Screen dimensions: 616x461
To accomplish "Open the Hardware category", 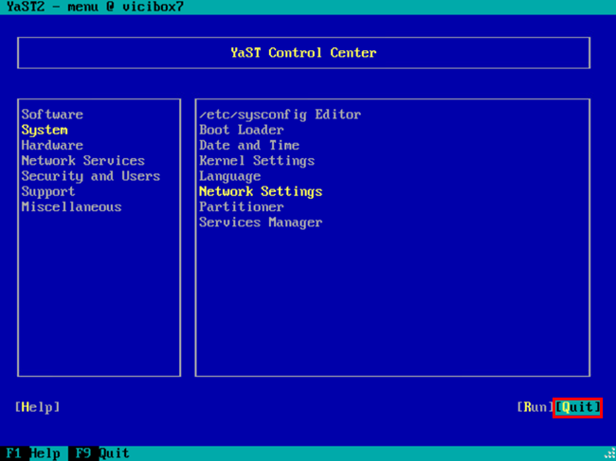I will pos(52,145).
